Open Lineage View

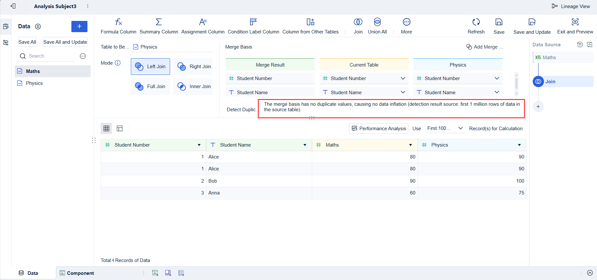point(571,6)
